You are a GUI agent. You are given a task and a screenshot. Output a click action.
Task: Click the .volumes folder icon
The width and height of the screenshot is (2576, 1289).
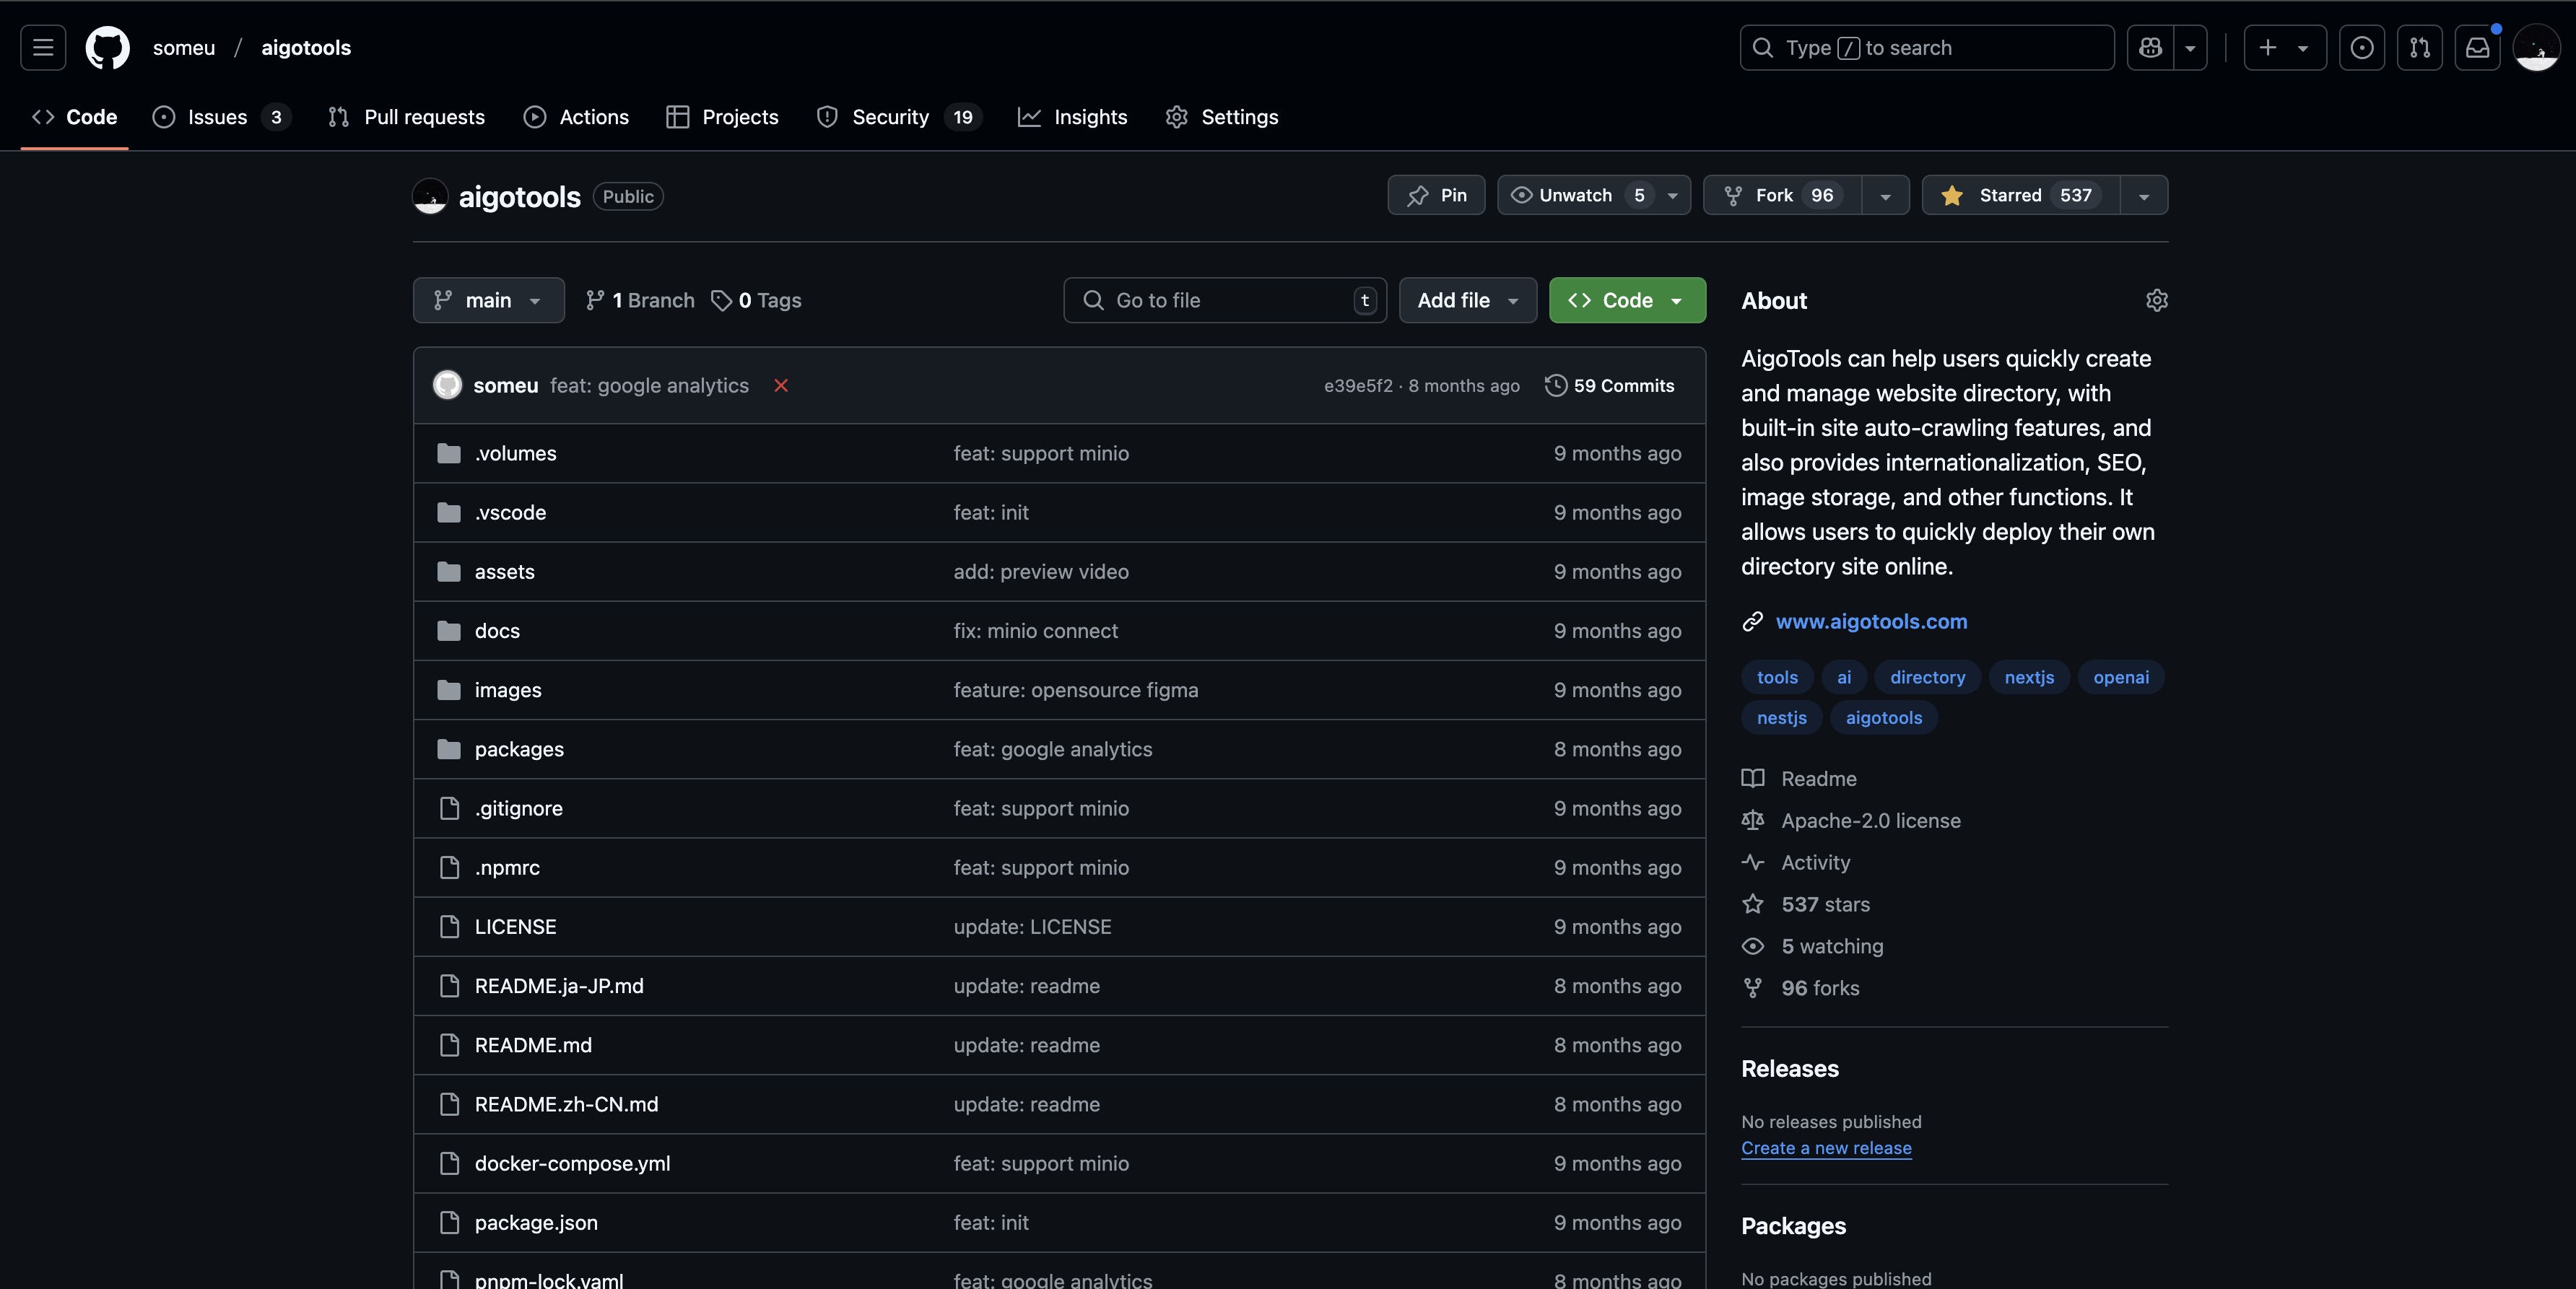point(449,454)
